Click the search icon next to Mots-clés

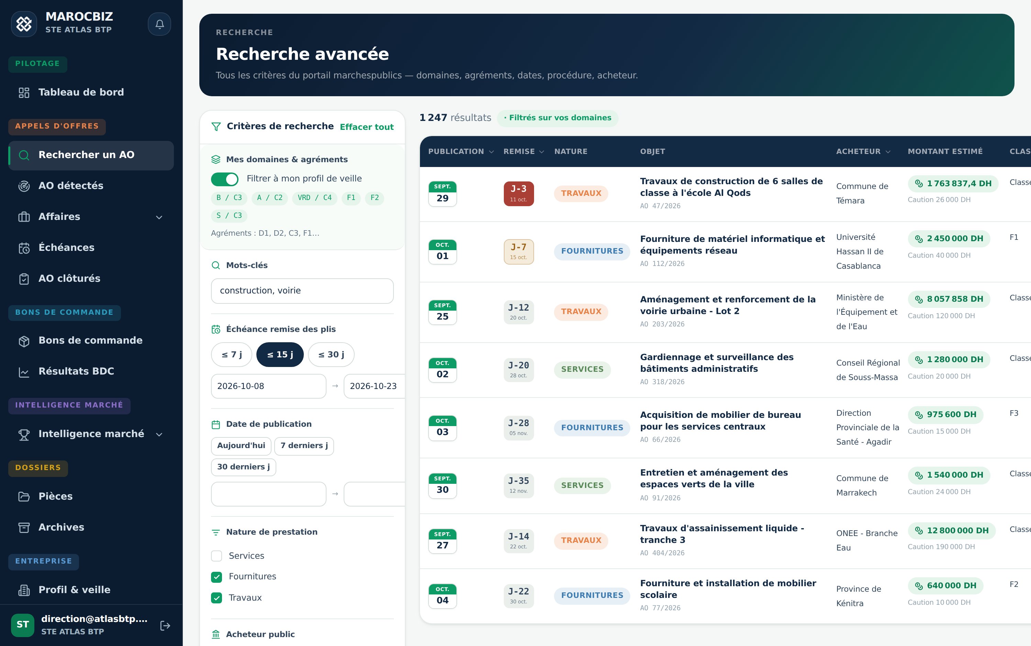(x=216, y=265)
